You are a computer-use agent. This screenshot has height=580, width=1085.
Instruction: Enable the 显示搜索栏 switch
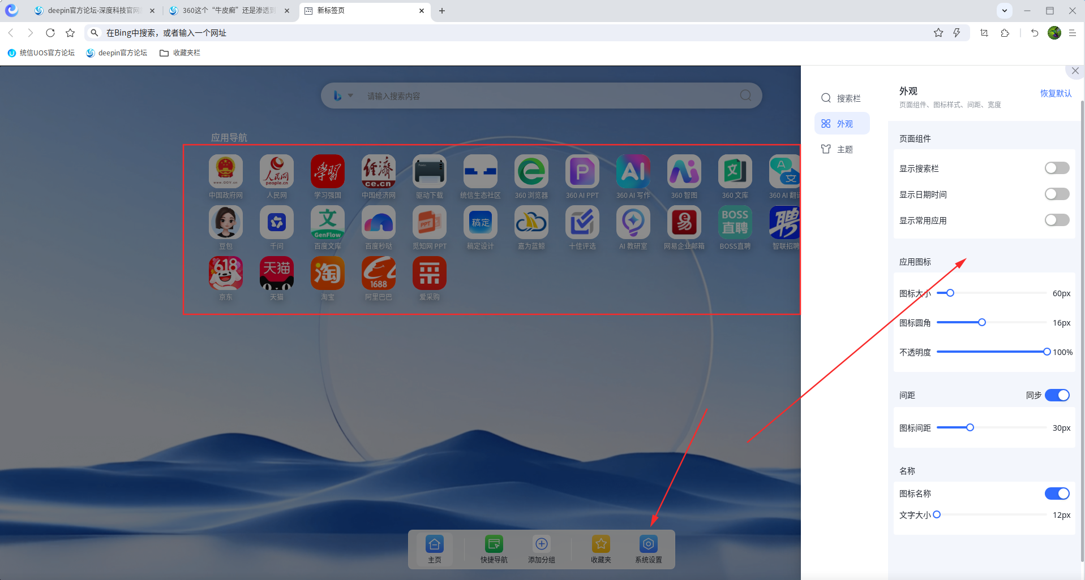pos(1057,168)
